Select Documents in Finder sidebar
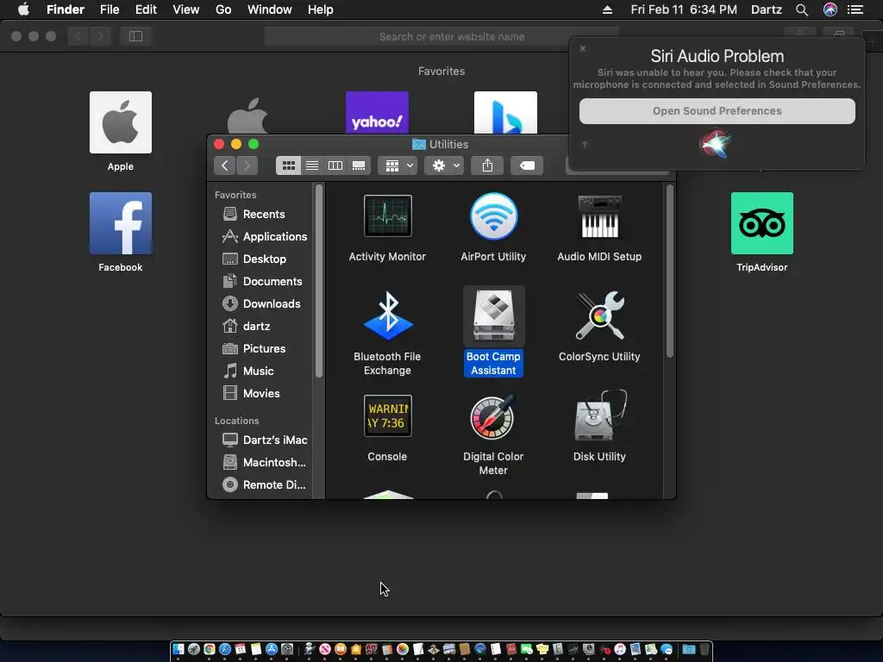 [264, 282]
